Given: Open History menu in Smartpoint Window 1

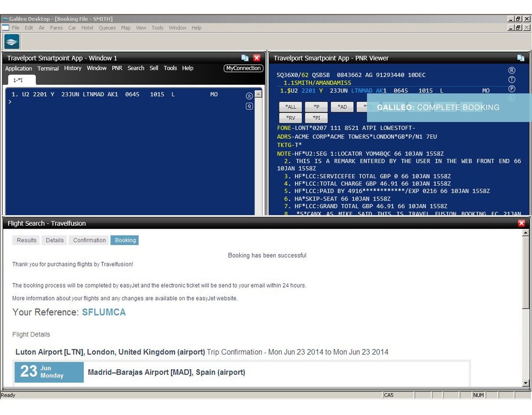Looking at the screenshot, I should click(73, 68).
